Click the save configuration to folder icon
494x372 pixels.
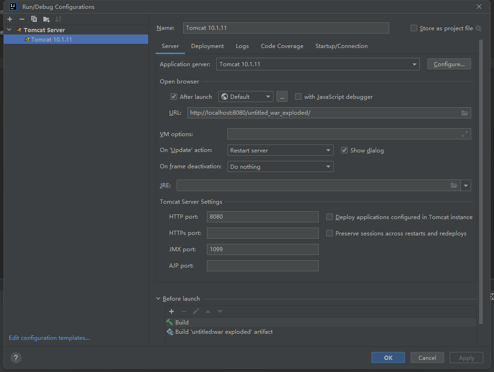click(x=46, y=19)
